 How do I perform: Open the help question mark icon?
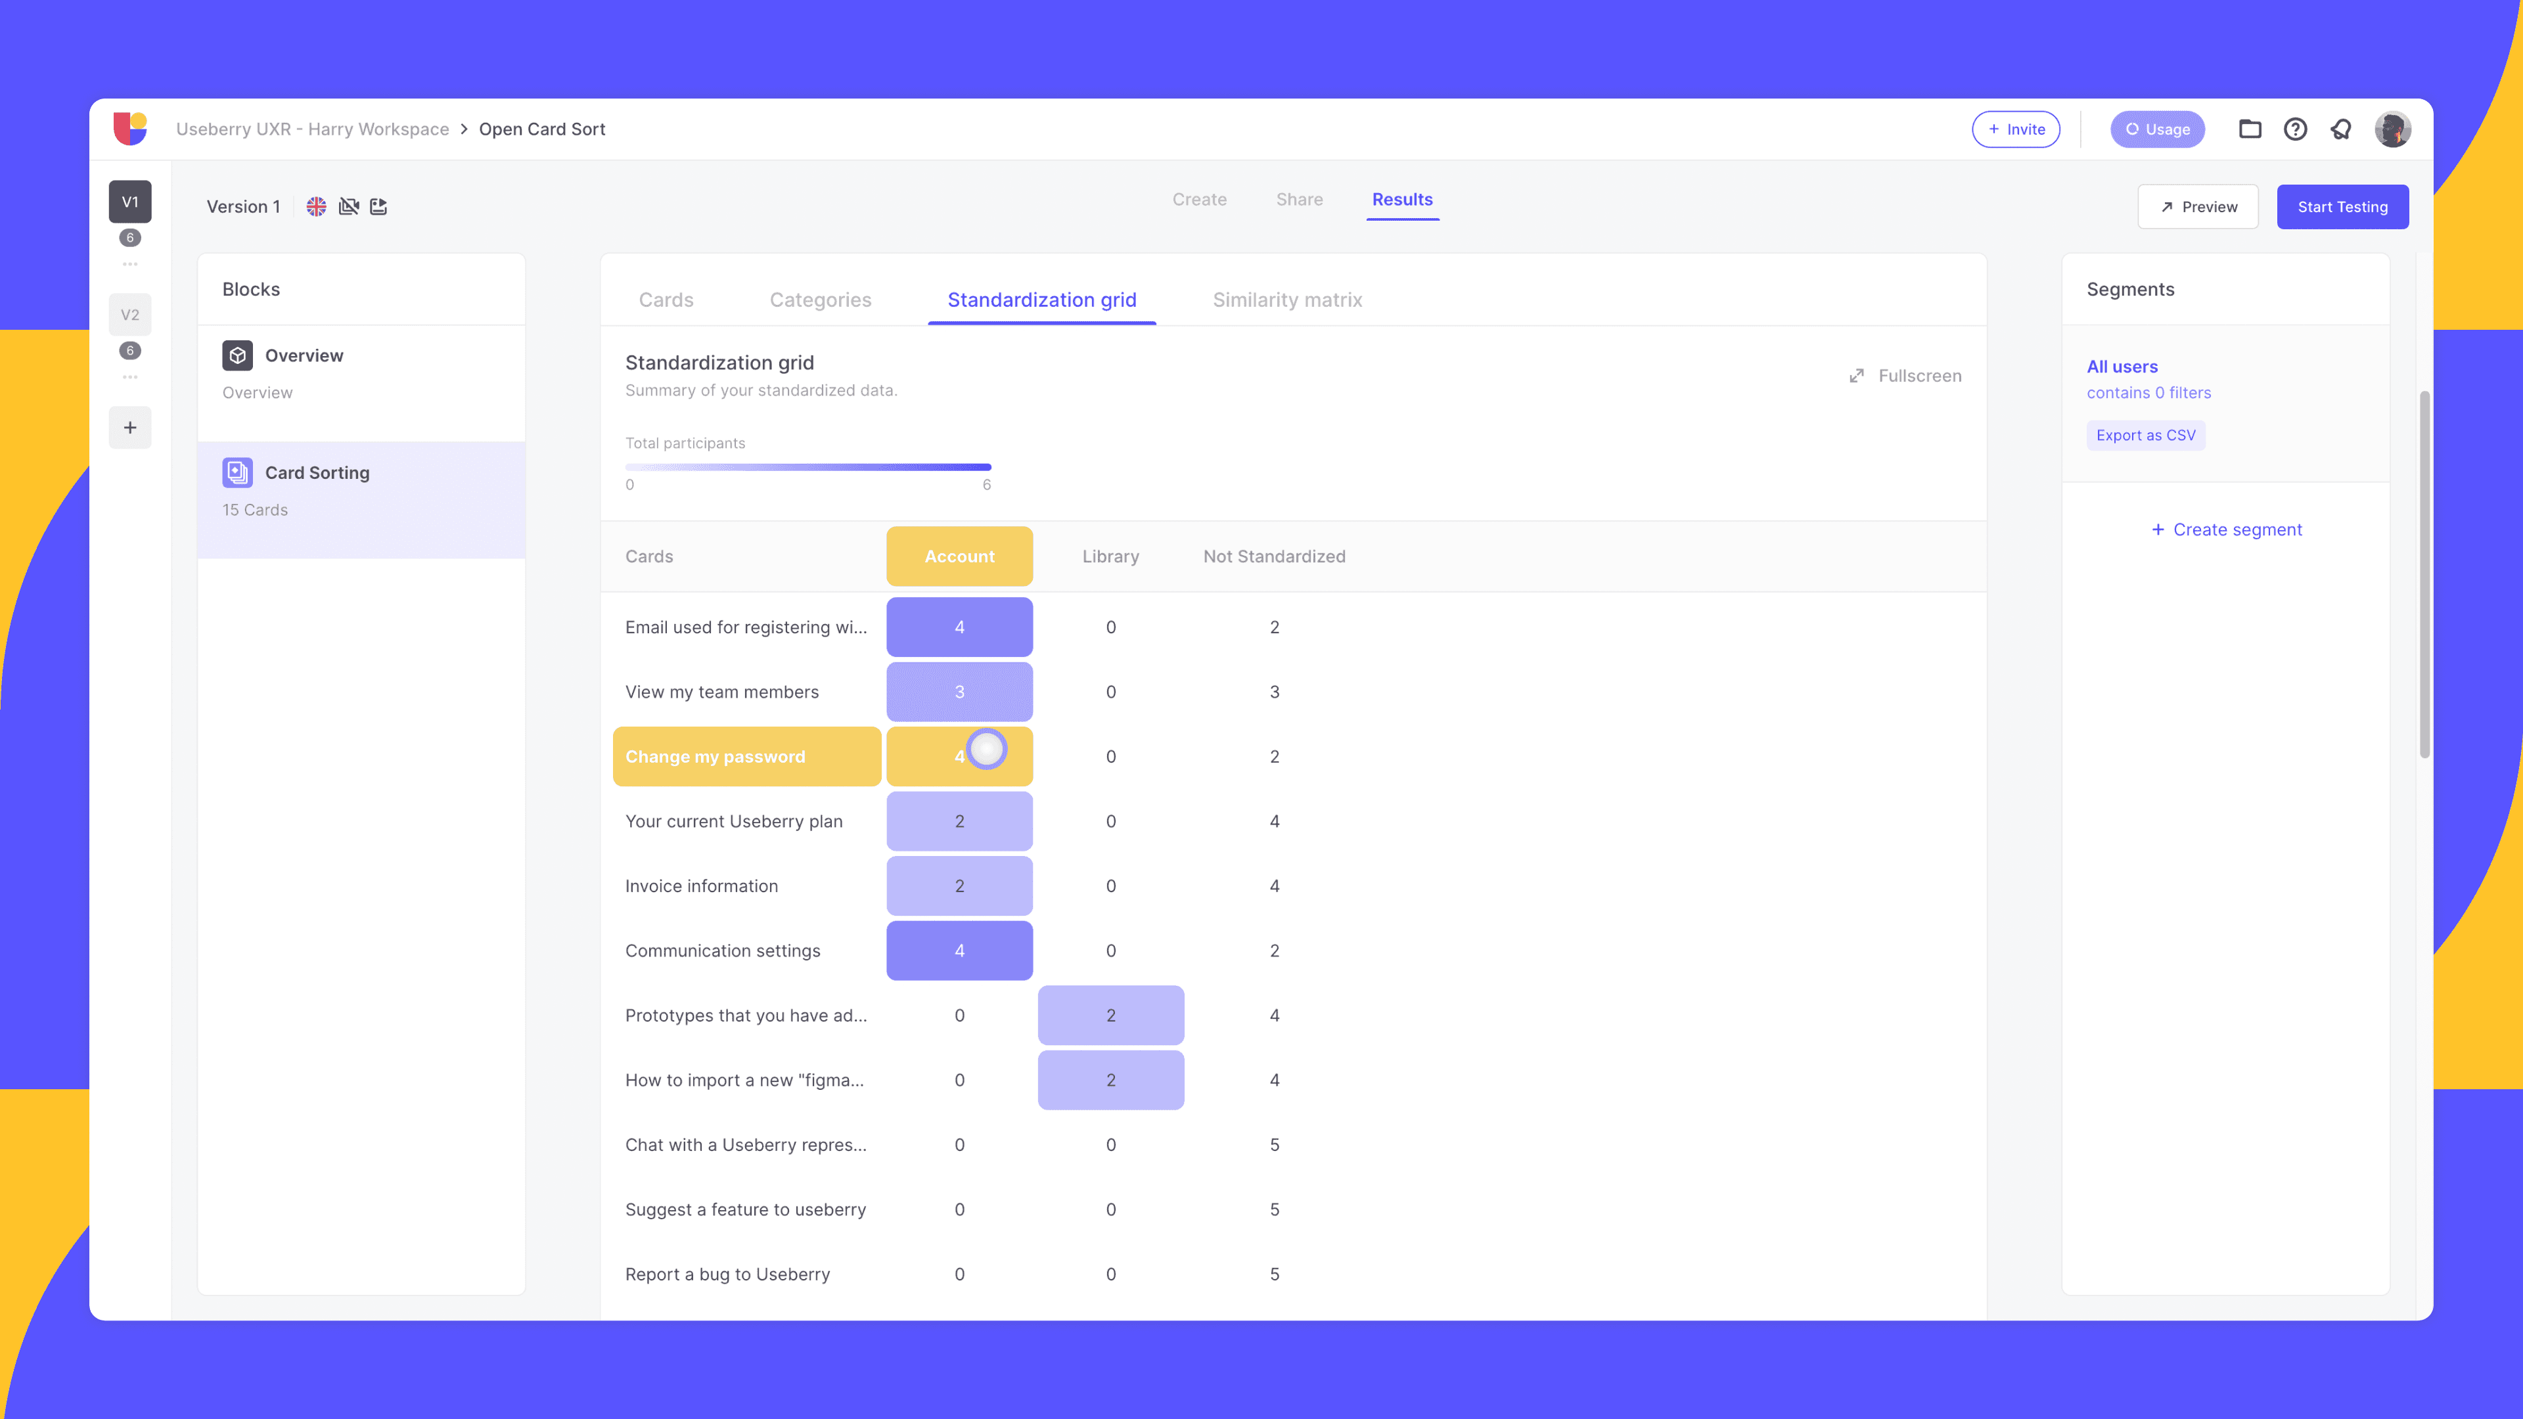point(2295,128)
